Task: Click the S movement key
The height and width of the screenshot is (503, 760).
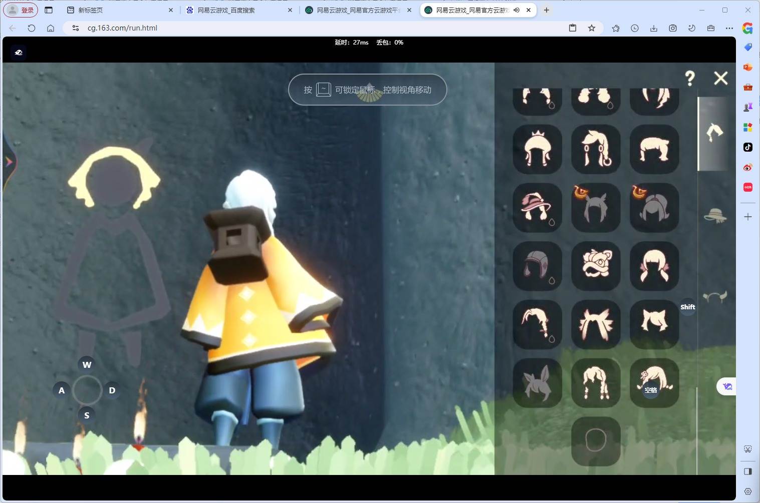Action: coord(87,415)
